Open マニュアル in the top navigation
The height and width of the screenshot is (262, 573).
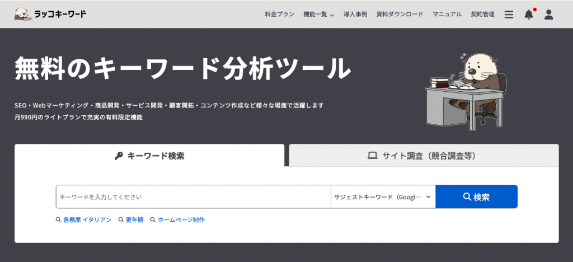click(x=447, y=14)
